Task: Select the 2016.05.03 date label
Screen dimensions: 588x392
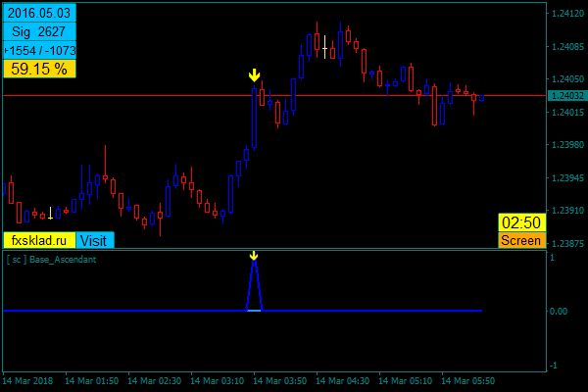Action: pyautogui.click(x=39, y=15)
